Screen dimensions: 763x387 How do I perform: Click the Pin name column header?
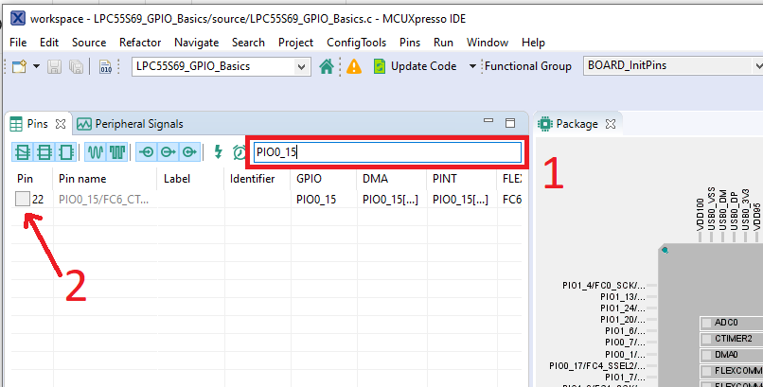click(x=82, y=178)
